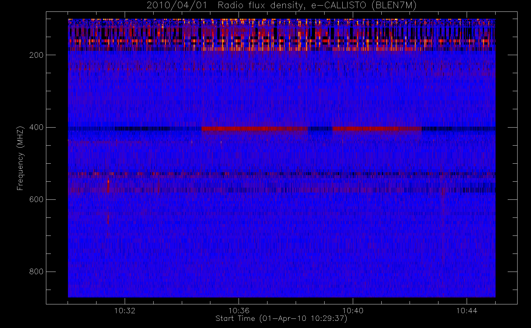Click the plot title mentioning e-CALLISTO (BLEN7M)
The width and height of the screenshot is (531, 328).
pyautogui.click(x=282, y=6)
